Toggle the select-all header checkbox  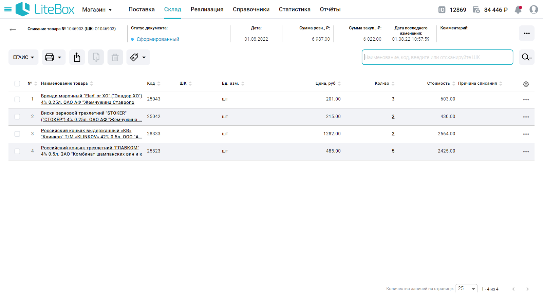(x=17, y=84)
